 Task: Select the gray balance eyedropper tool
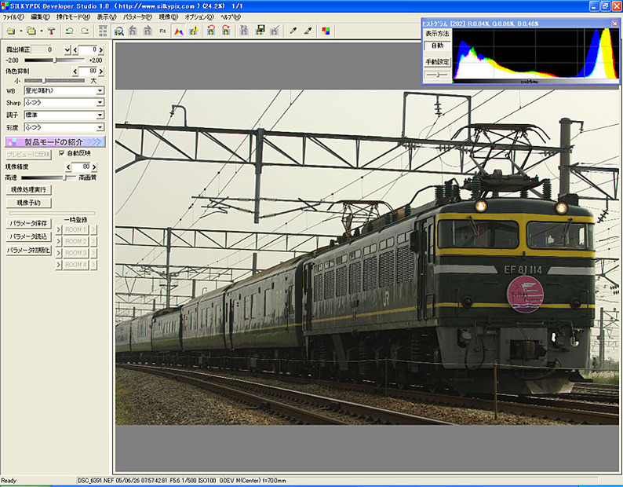click(x=293, y=31)
